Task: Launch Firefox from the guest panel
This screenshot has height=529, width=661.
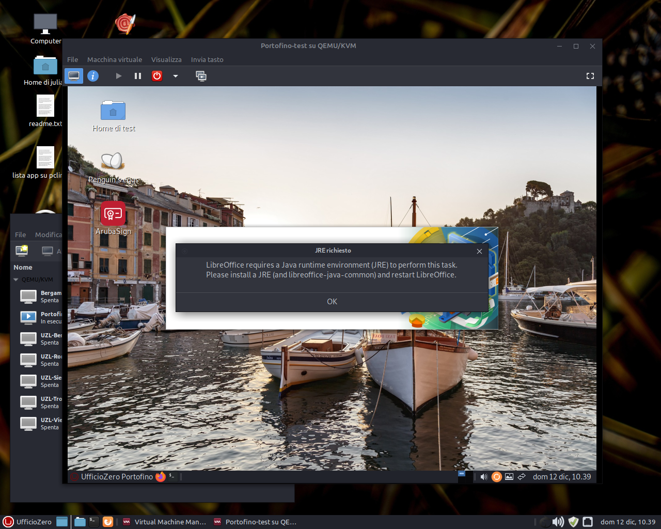Action: pyautogui.click(x=161, y=476)
